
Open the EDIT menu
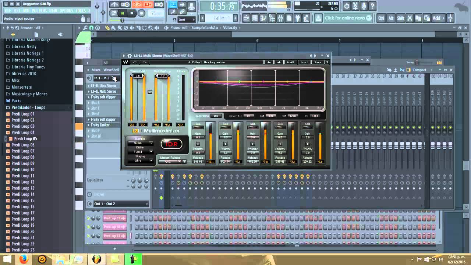coord(17,11)
